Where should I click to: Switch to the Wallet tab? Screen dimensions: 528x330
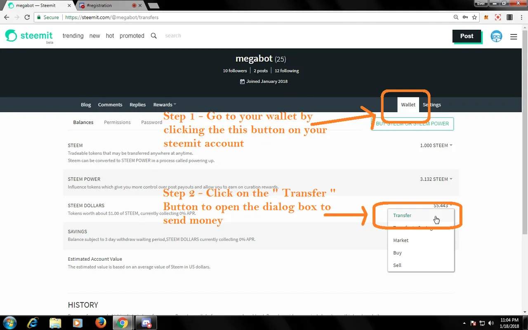click(x=408, y=105)
